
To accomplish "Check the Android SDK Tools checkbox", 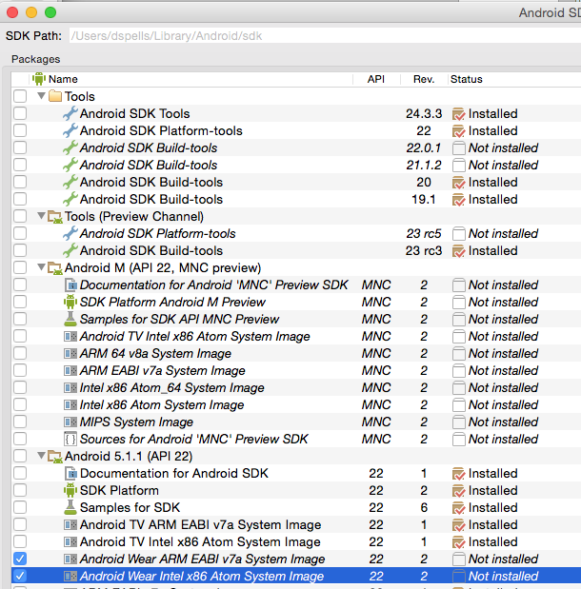I will (20, 113).
